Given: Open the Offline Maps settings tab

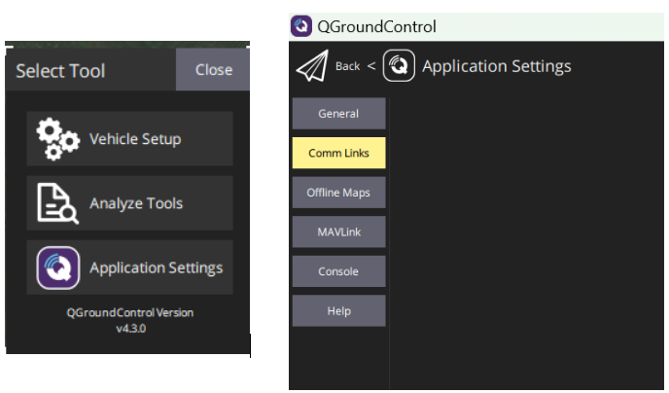Looking at the screenshot, I should pos(338,193).
